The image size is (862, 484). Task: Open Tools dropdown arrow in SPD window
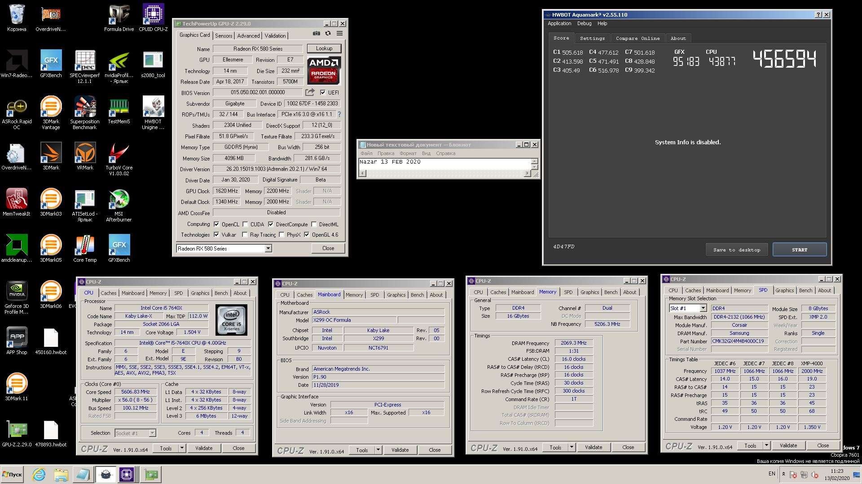[x=766, y=445]
